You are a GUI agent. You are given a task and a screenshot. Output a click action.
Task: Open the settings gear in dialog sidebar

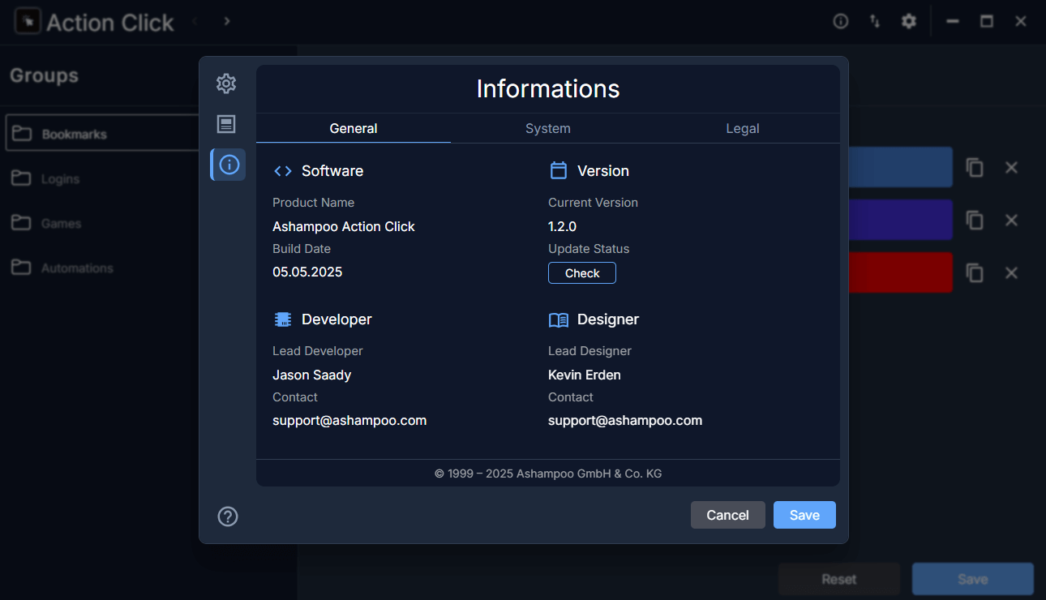(x=226, y=84)
